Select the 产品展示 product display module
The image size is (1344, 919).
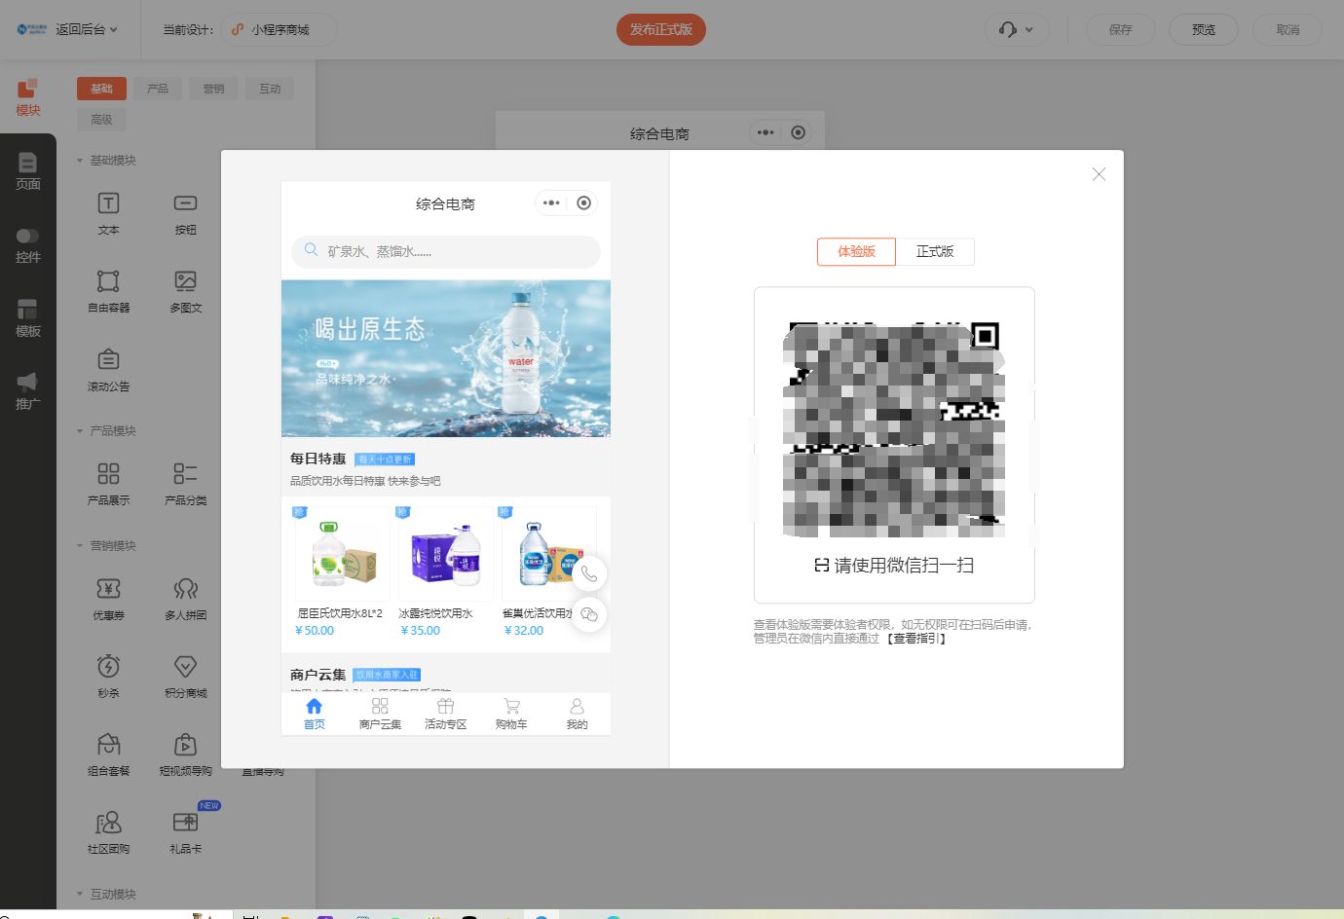[x=108, y=484]
